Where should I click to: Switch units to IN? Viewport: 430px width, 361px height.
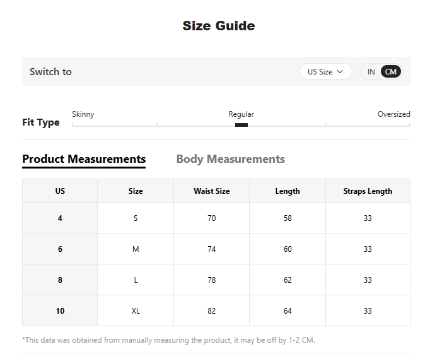(371, 72)
